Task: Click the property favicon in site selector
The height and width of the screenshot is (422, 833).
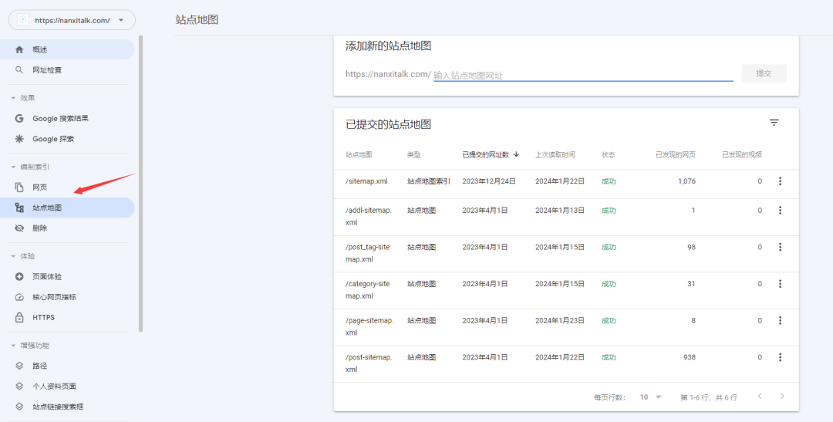Action: (x=23, y=20)
